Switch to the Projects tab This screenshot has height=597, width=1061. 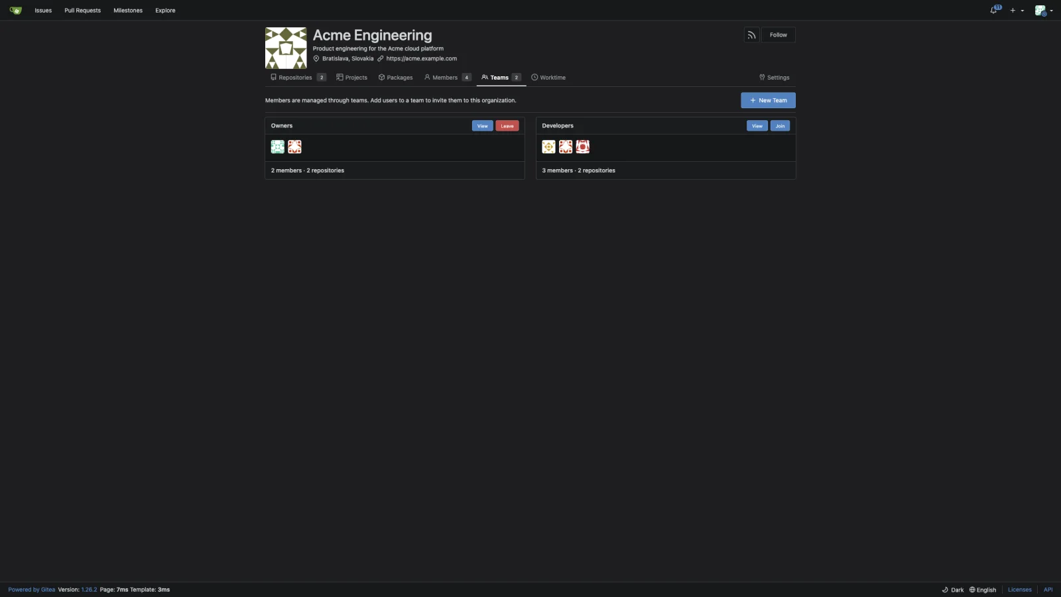[x=351, y=78]
